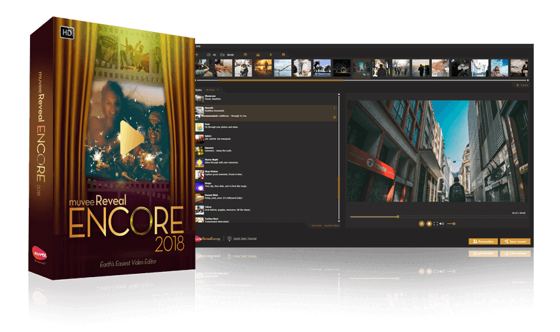The width and height of the screenshot is (560, 332).
Task: Select the Stripe style
Action: (266, 186)
